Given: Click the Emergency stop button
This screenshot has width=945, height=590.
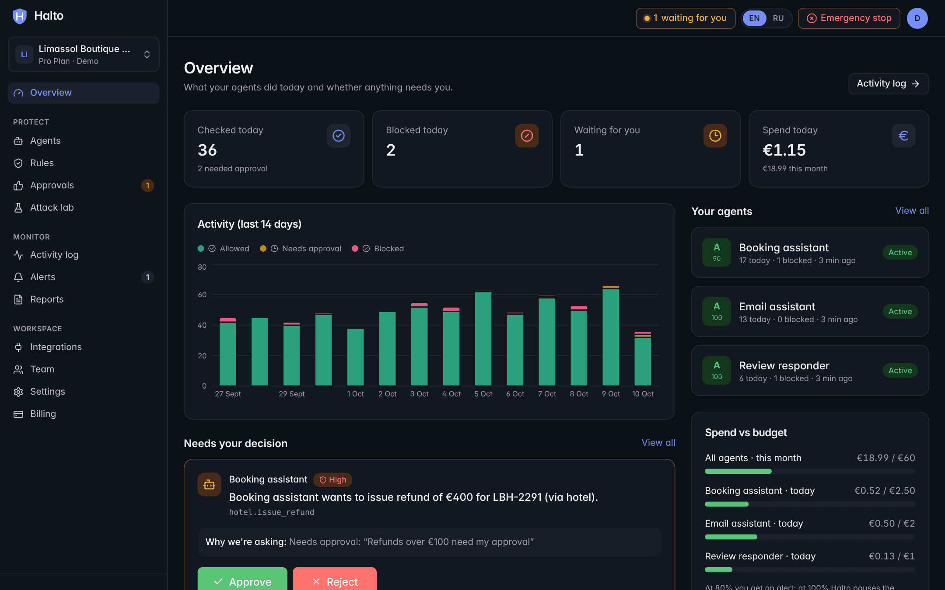Looking at the screenshot, I should click(849, 18).
